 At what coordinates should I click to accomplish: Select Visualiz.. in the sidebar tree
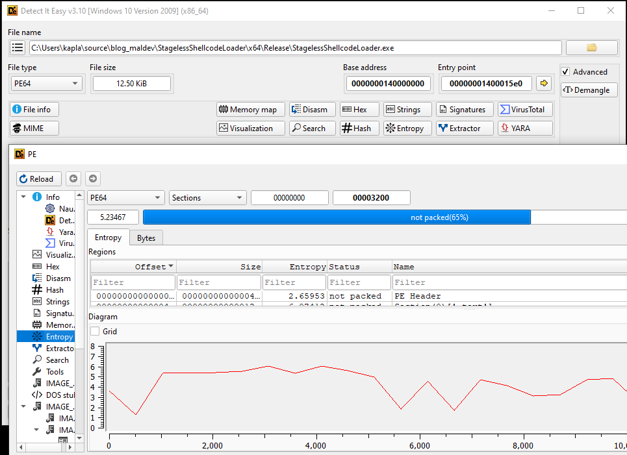(53, 255)
